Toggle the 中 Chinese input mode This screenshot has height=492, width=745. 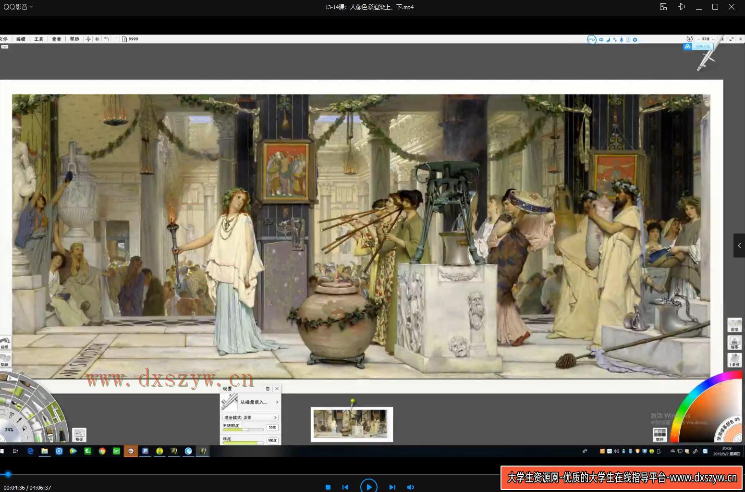pyautogui.click(x=601, y=40)
